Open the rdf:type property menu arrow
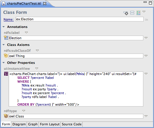154x128 pixels. click(24, 111)
